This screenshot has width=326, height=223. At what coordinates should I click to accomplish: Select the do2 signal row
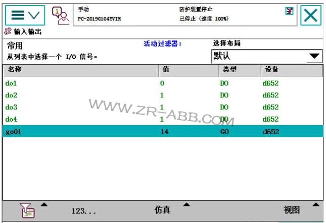[11, 95]
